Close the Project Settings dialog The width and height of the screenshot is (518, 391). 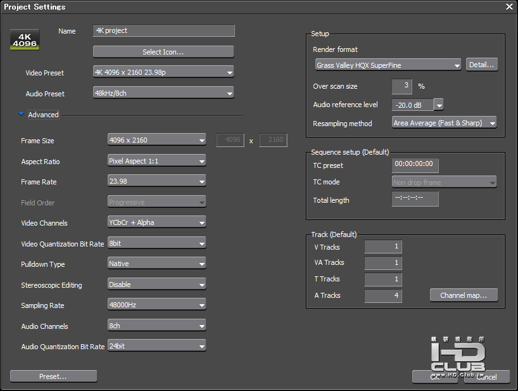[x=509, y=7]
